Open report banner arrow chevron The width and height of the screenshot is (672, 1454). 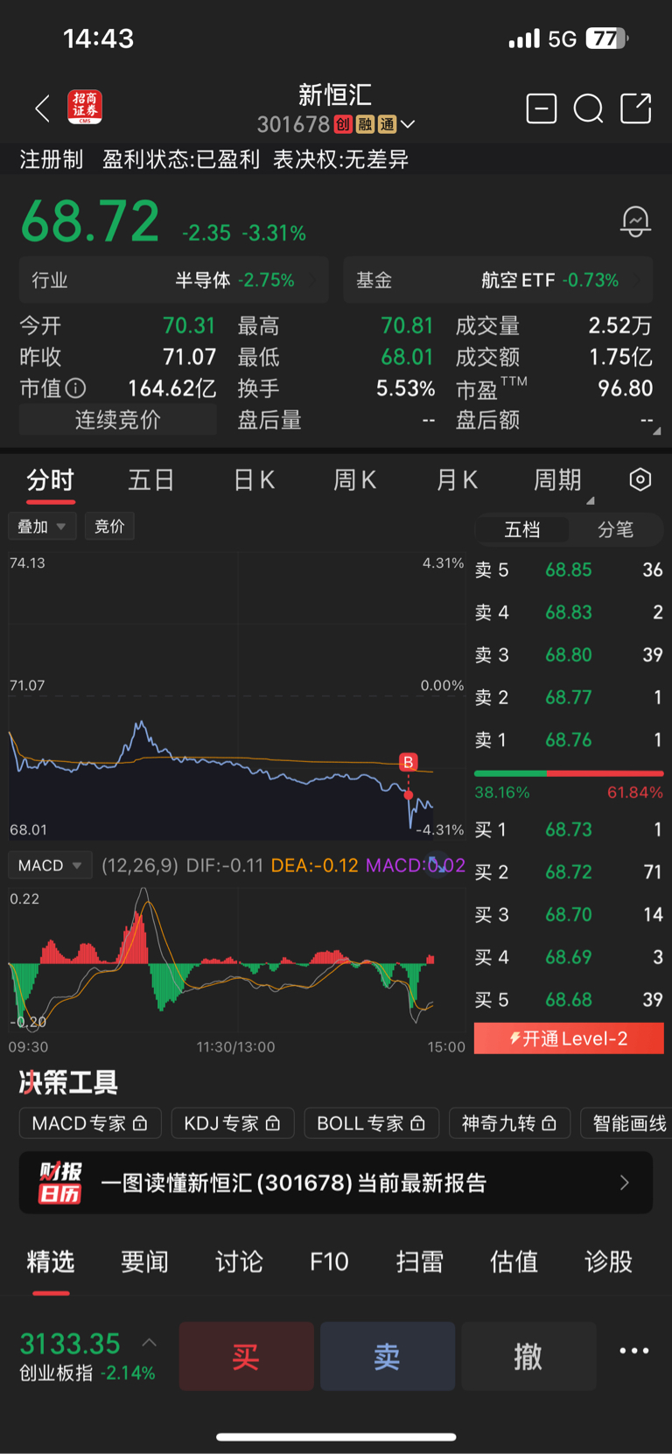click(624, 1183)
